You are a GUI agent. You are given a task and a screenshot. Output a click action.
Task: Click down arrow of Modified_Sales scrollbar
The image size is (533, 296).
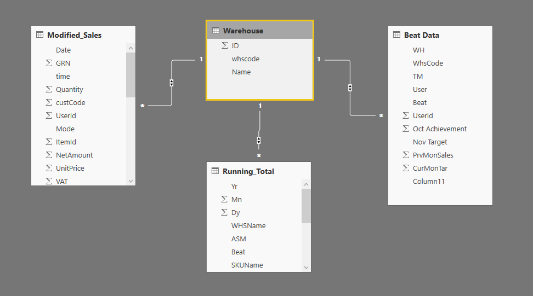[x=131, y=181]
